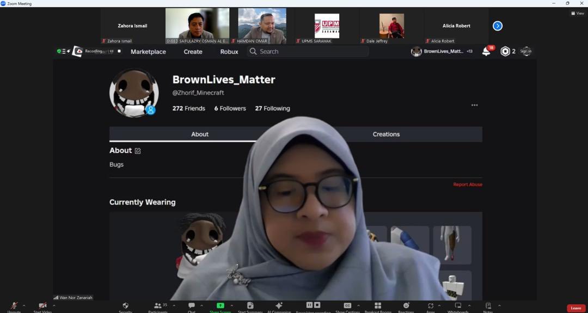Click the 3D avatar in Currently Wearing
The height and width of the screenshot is (313, 588).
click(x=200, y=246)
